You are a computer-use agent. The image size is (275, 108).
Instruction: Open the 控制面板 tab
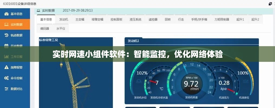point(117,19)
